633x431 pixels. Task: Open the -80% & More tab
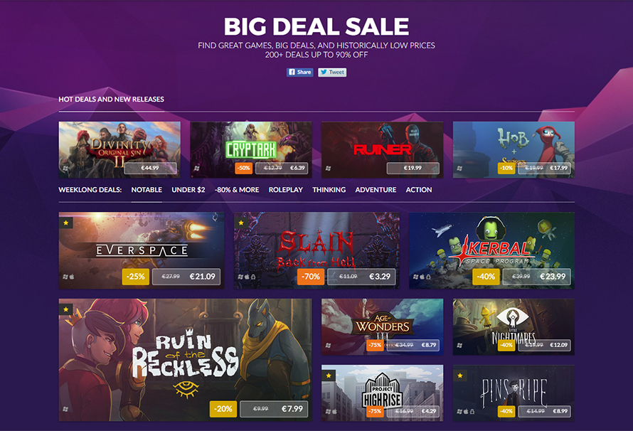click(x=237, y=190)
